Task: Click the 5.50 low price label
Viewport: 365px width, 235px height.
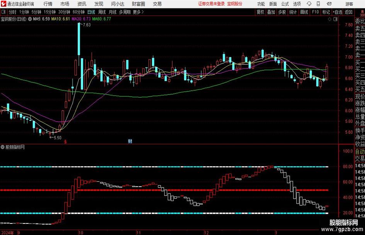Action: 57,138
